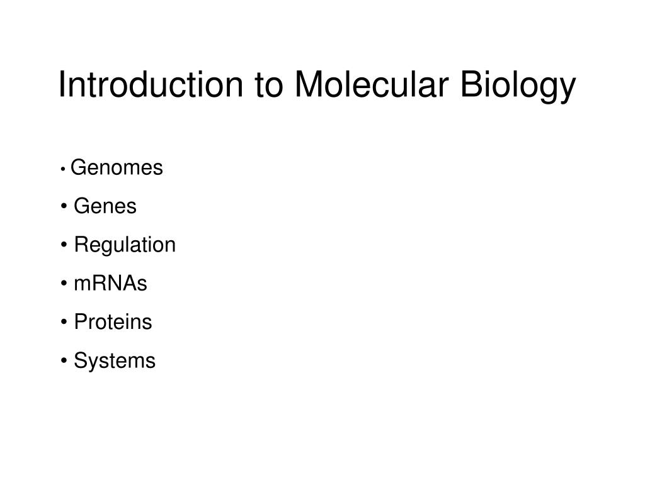
Task: Click the bullet dot before Systems
Action: 64,361
